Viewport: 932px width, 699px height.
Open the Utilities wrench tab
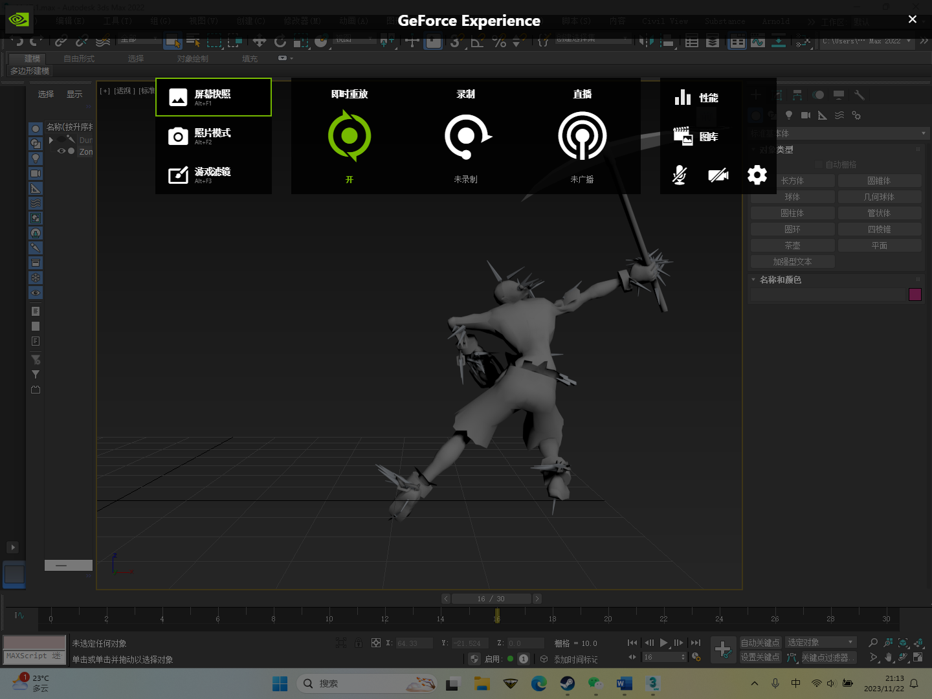click(x=860, y=95)
